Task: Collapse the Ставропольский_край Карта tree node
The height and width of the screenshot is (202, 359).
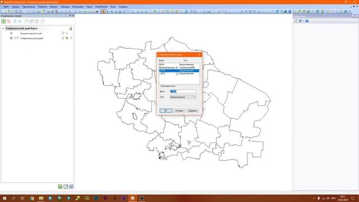Action: pos(3,29)
